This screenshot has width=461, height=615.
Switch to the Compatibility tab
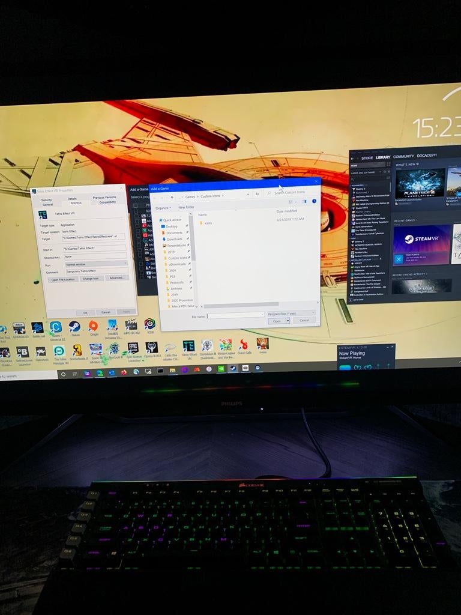[x=107, y=202]
